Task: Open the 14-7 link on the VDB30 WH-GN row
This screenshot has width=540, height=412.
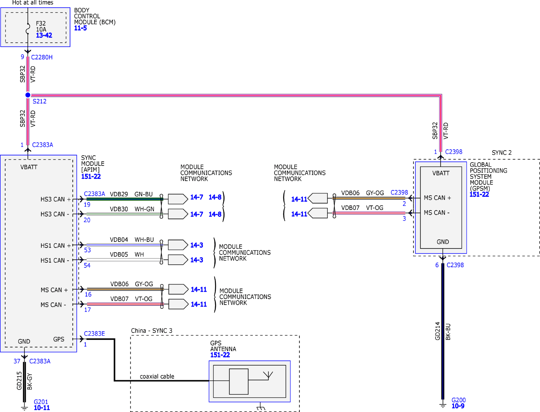Action: (x=197, y=214)
